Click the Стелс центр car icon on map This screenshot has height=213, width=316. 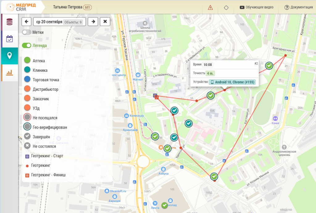117,71
